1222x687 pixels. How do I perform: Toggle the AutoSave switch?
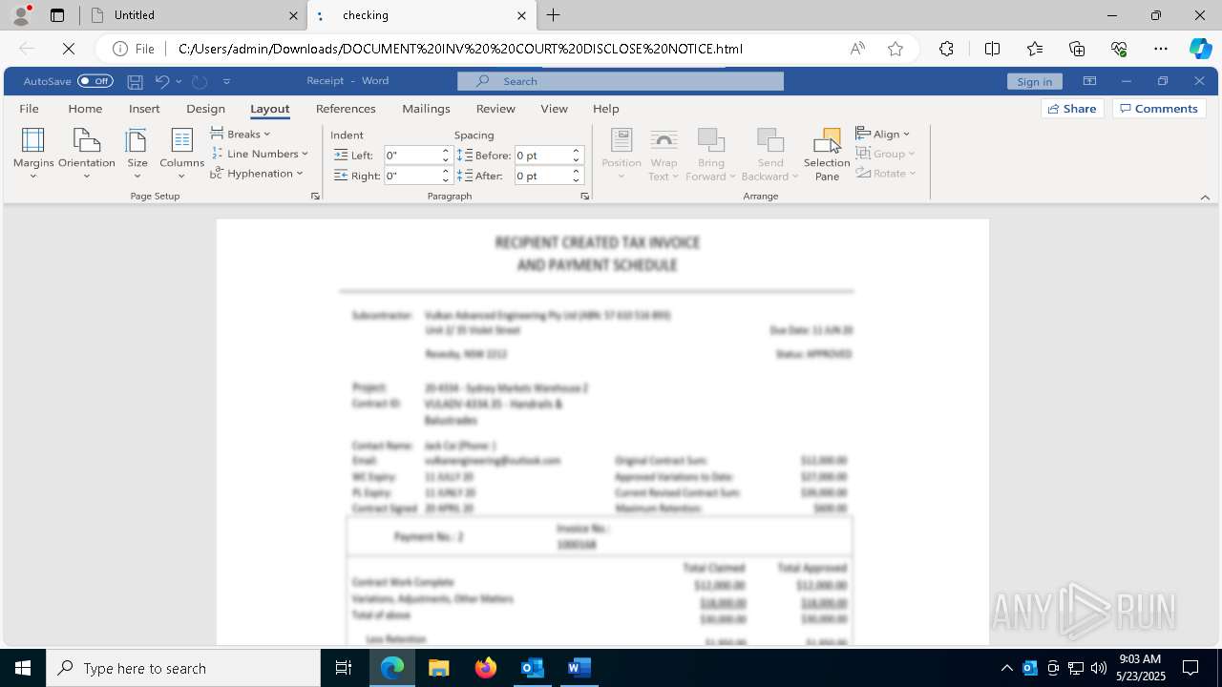pos(95,81)
